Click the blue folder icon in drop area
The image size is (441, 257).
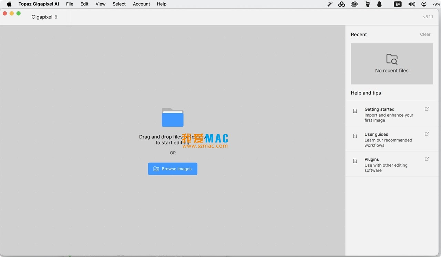pos(173,117)
